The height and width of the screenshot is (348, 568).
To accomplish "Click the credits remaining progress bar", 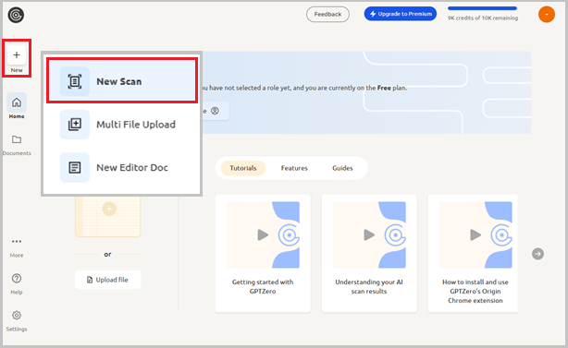I will click(482, 8).
